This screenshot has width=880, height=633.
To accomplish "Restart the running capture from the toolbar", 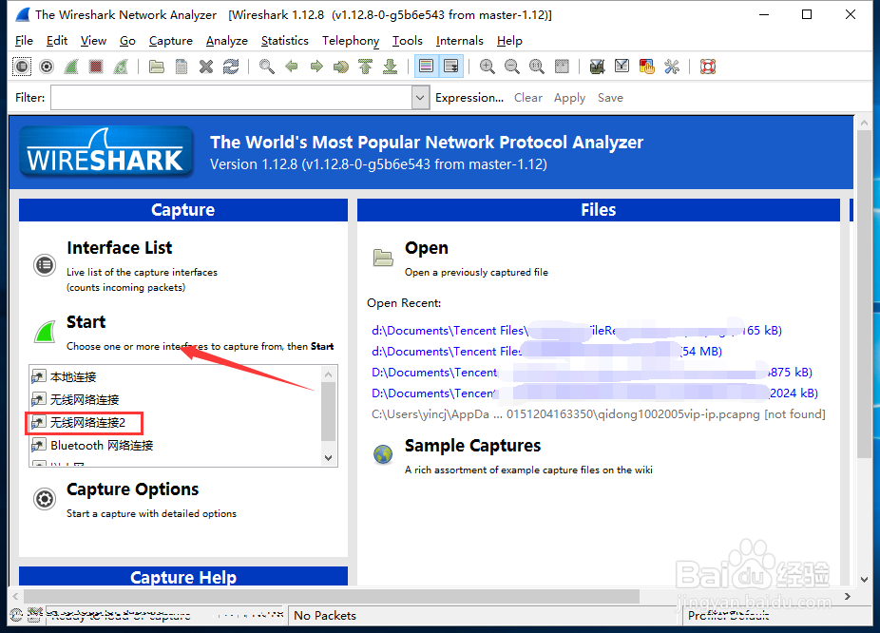I will coord(120,67).
